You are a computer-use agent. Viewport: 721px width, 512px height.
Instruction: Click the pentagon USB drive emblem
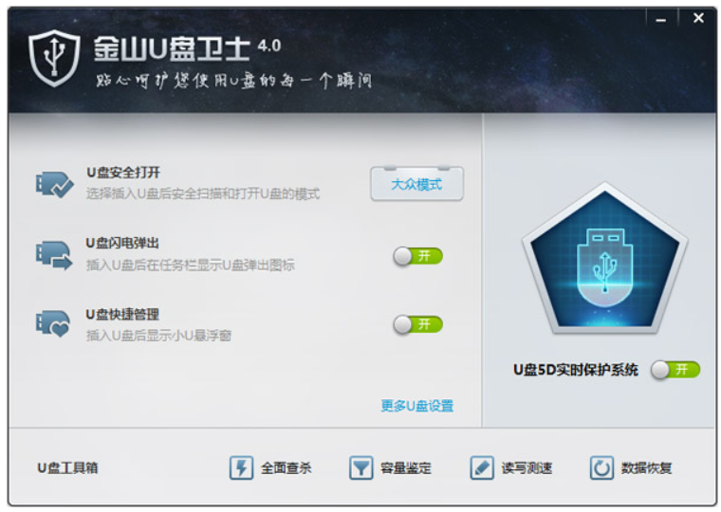[x=604, y=258]
